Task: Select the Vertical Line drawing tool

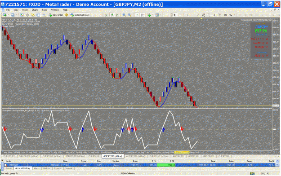Action: tap(187, 15)
